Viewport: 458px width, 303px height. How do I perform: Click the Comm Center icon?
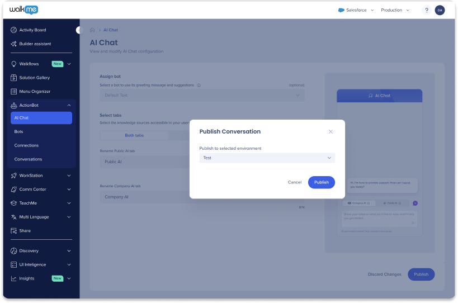pyautogui.click(x=14, y=189)
